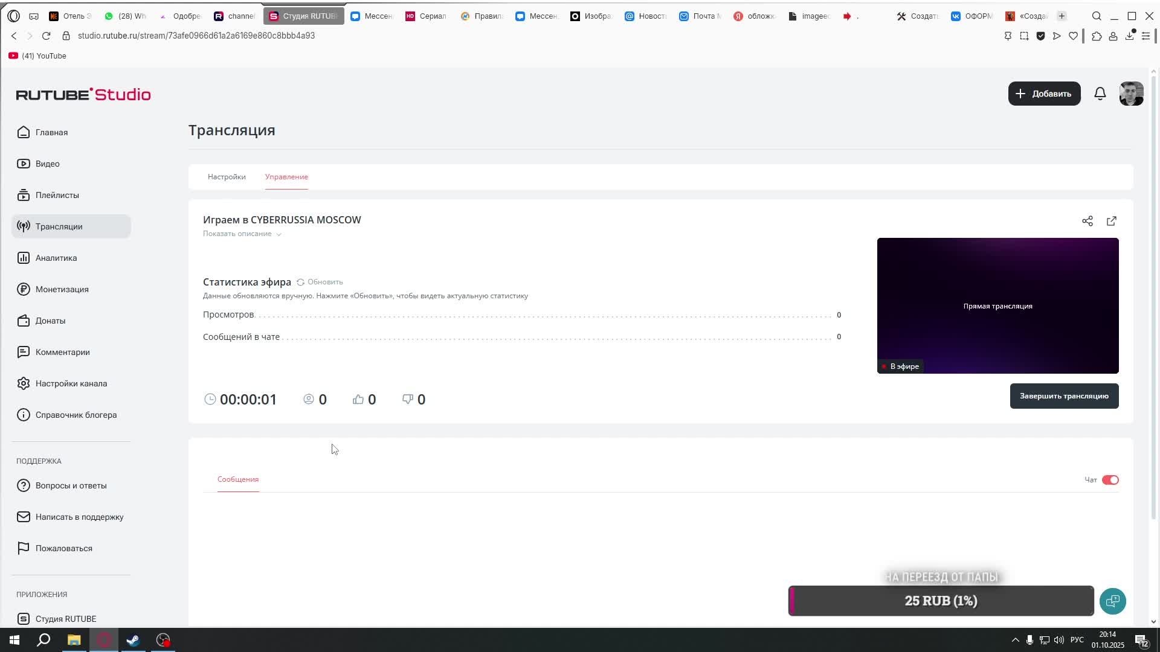Switch to the Настройки tab

tap(226, 177)
